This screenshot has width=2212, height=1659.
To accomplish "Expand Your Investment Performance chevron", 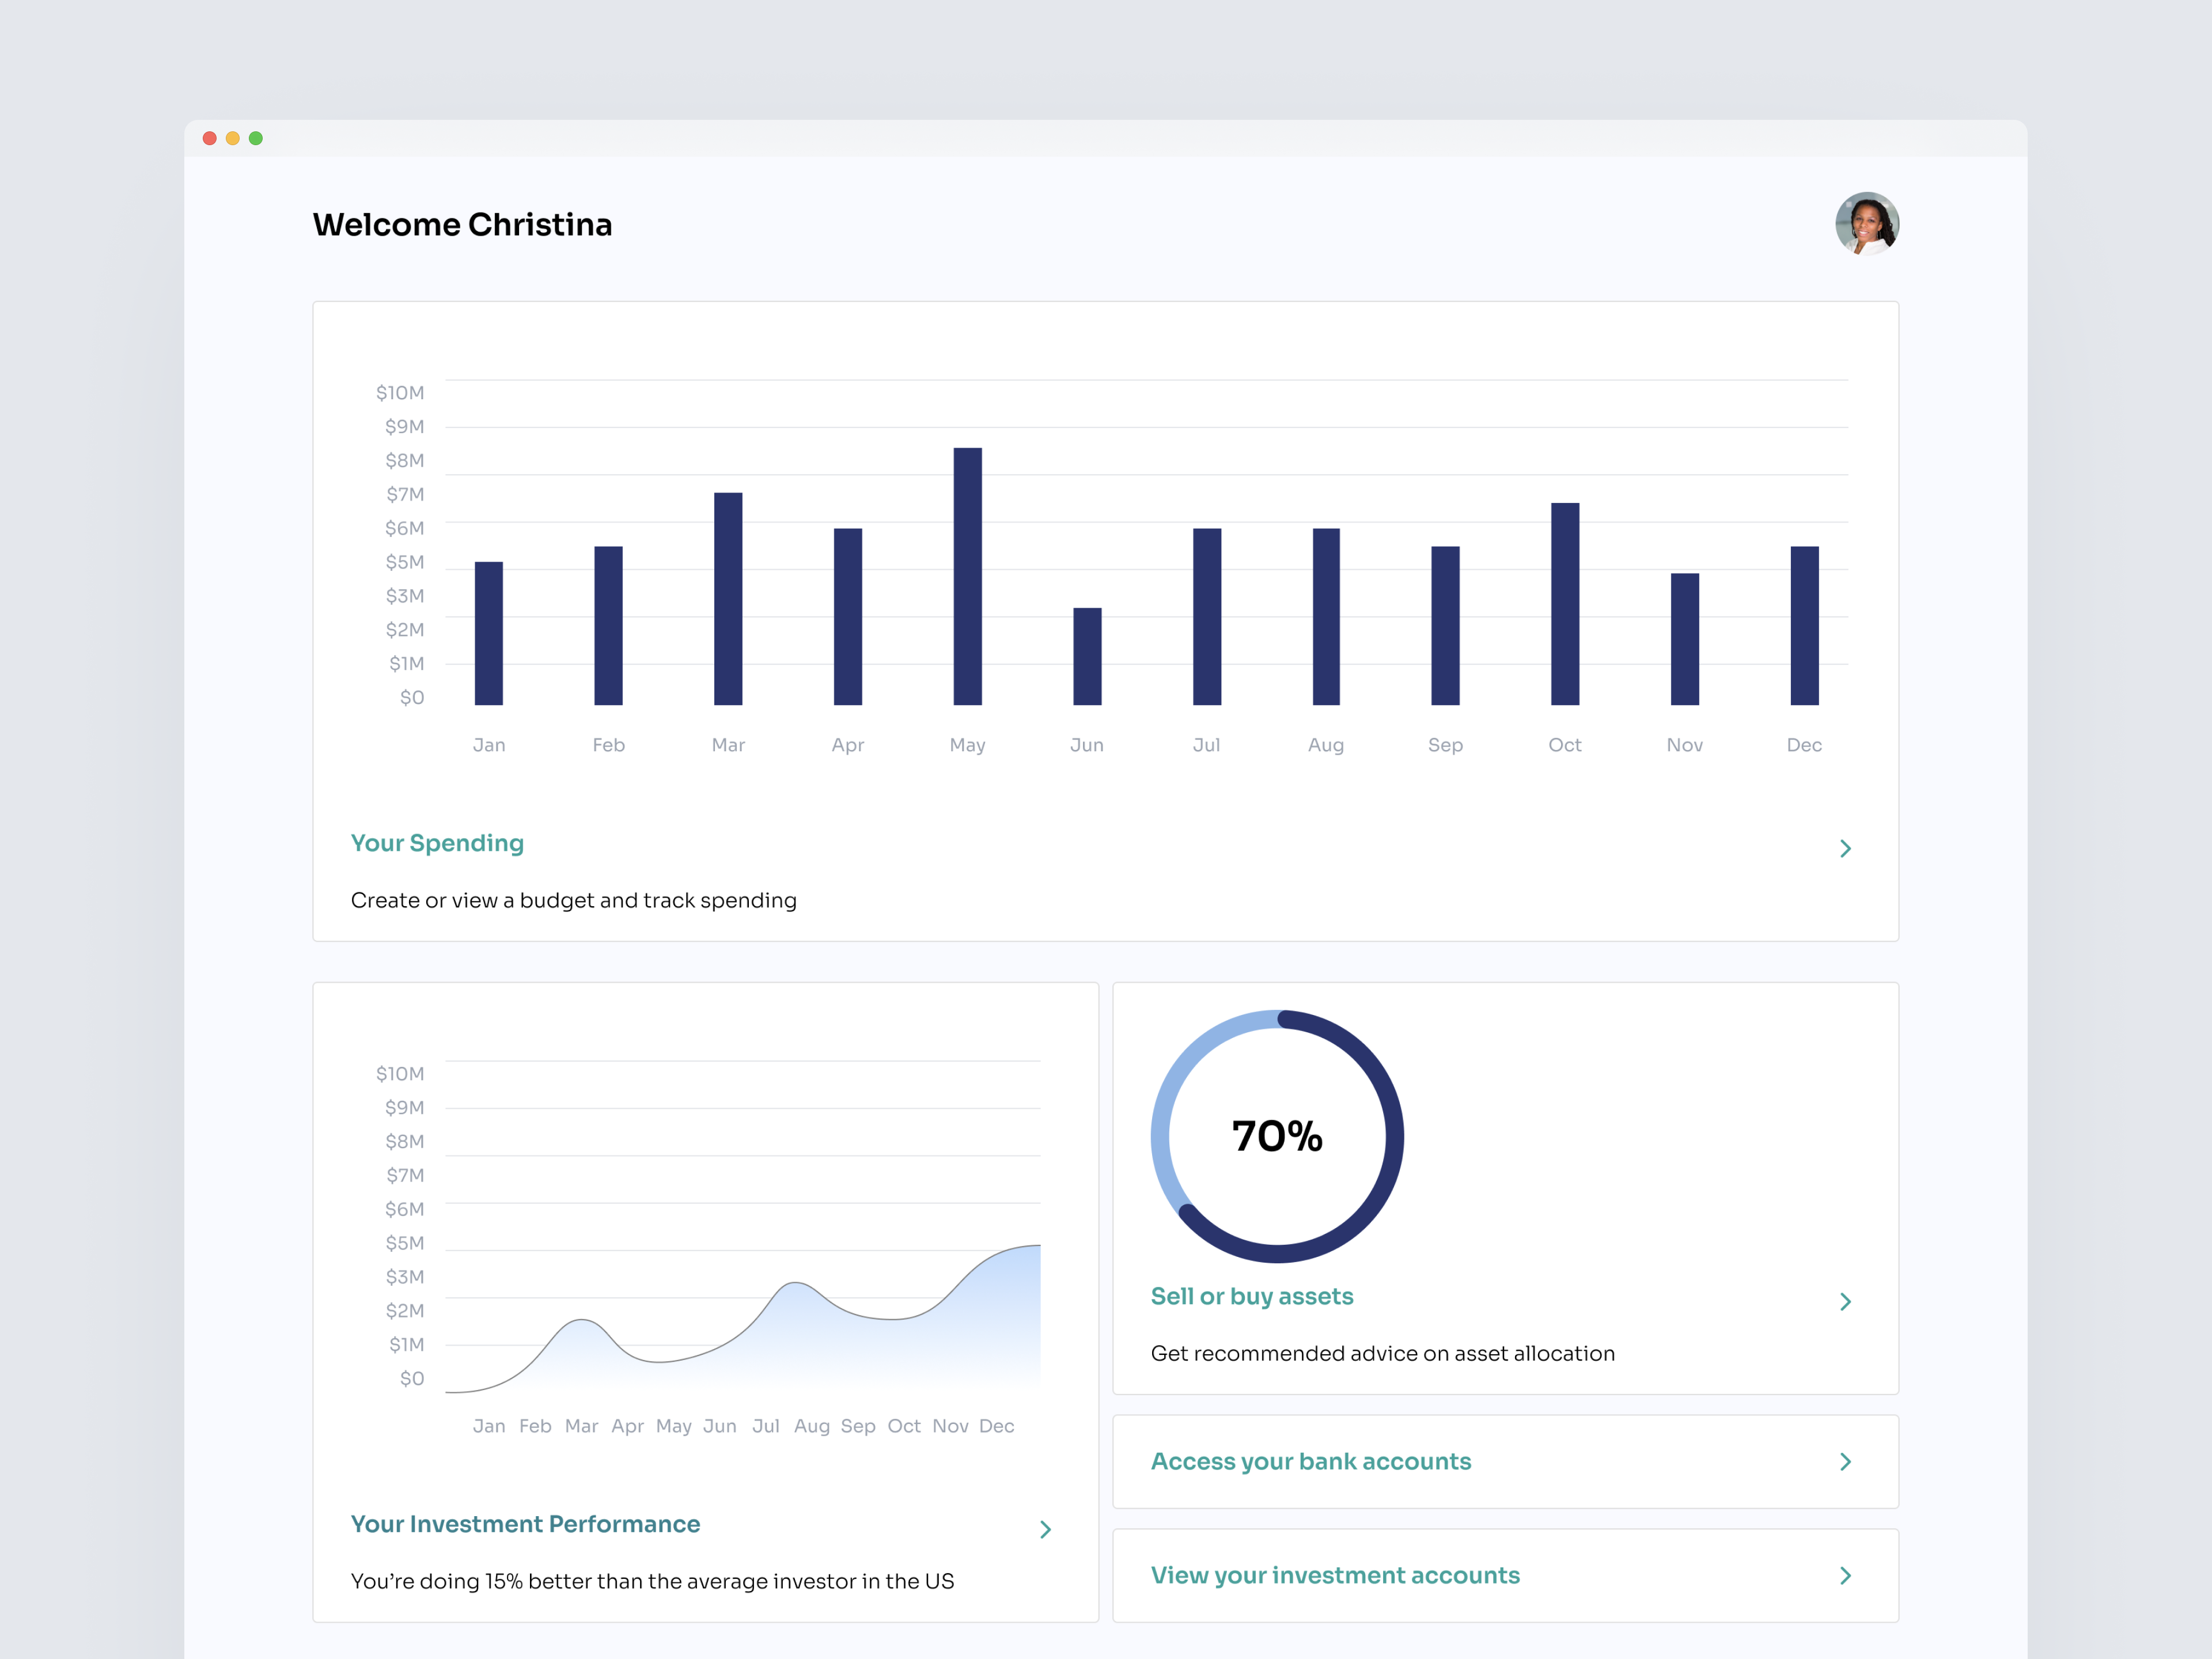I will [x=1045, y=1529].
